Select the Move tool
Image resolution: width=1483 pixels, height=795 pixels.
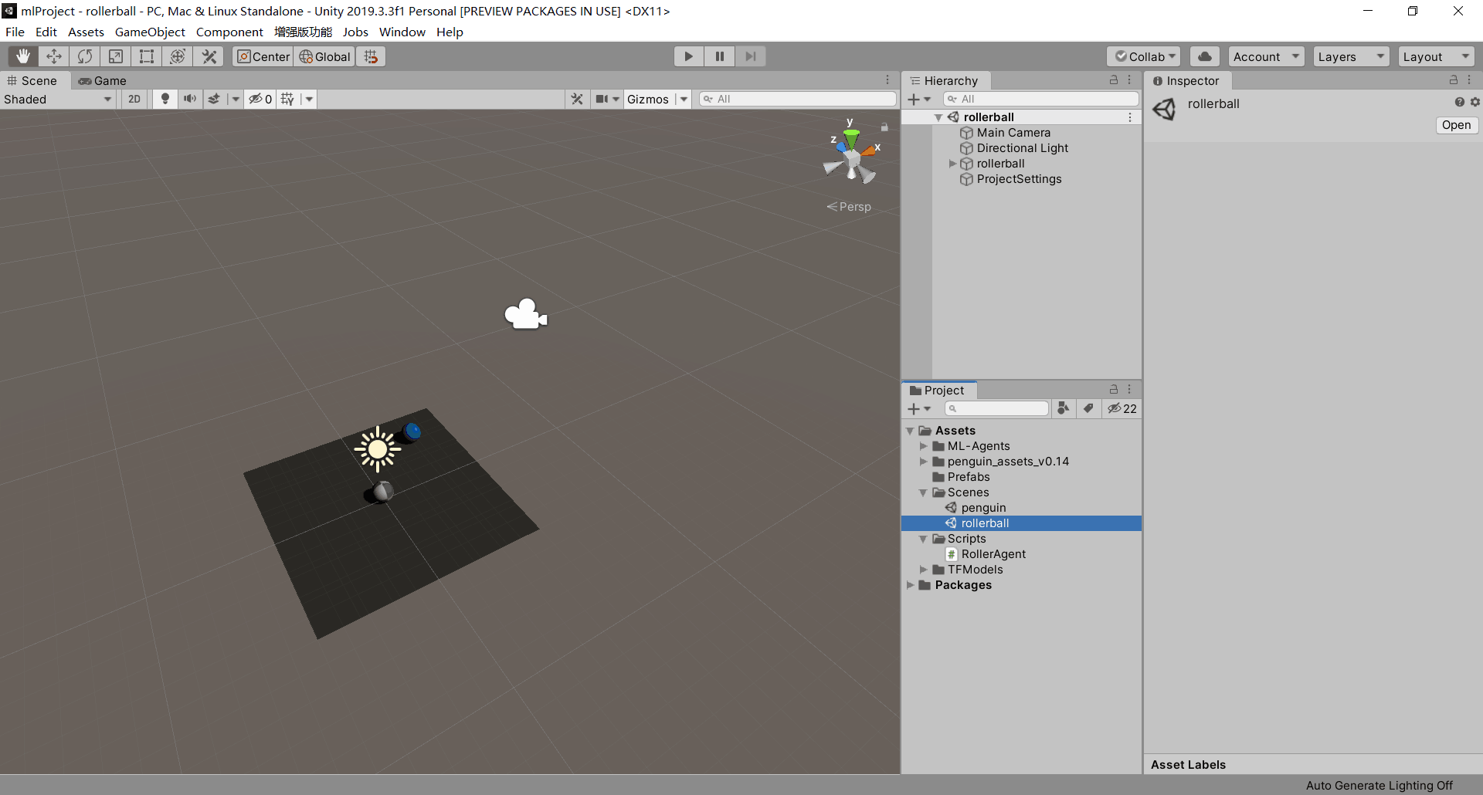54,56
